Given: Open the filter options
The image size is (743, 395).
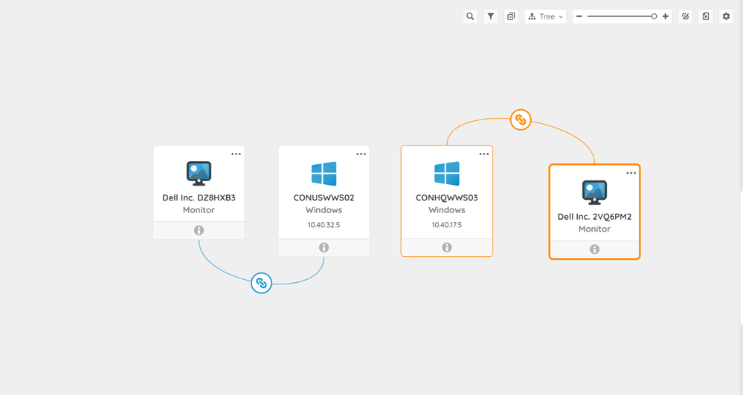Looking at the screenshot, I should (491, 16).
